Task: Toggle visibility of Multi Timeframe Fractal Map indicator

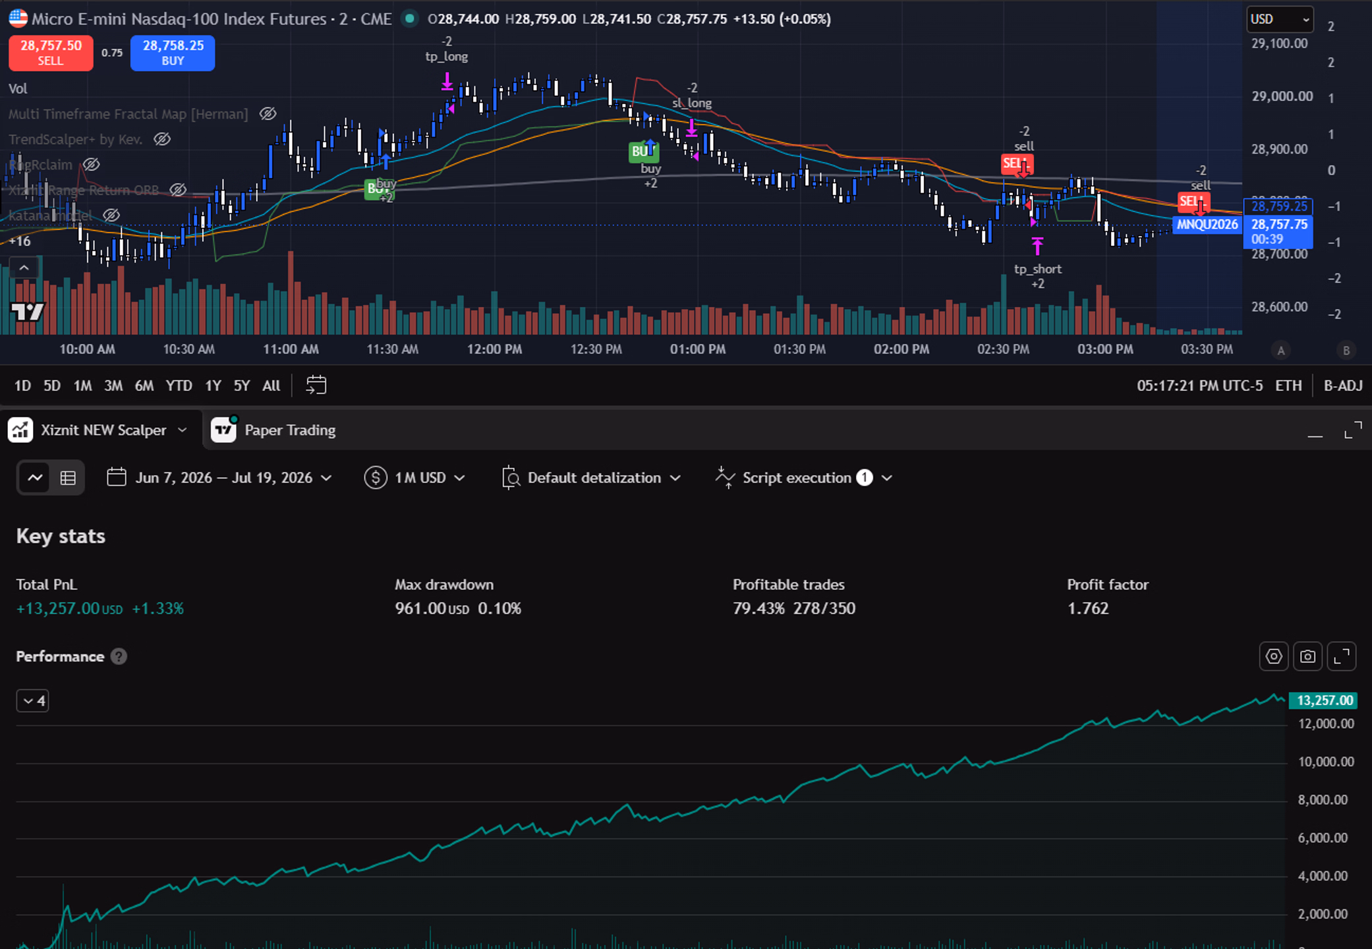Action: [x=268, y=114]
